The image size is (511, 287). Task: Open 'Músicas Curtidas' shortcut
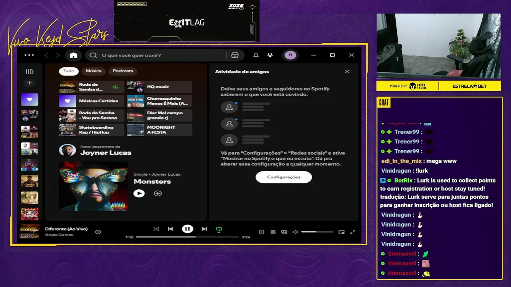91,101
